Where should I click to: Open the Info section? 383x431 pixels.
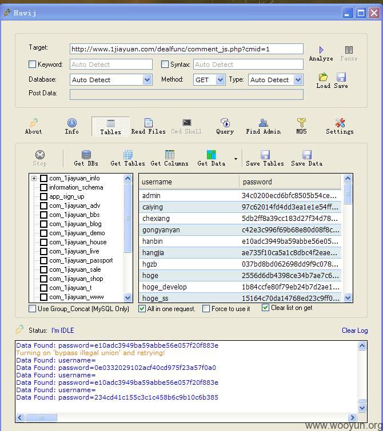[72, 126]
